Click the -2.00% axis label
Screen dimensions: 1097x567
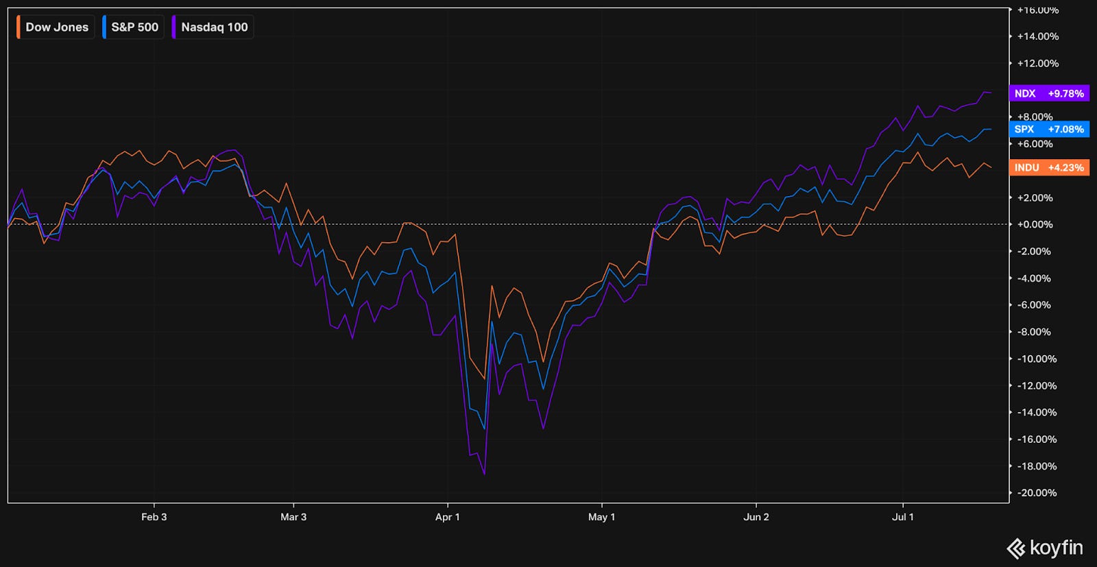1035,251
